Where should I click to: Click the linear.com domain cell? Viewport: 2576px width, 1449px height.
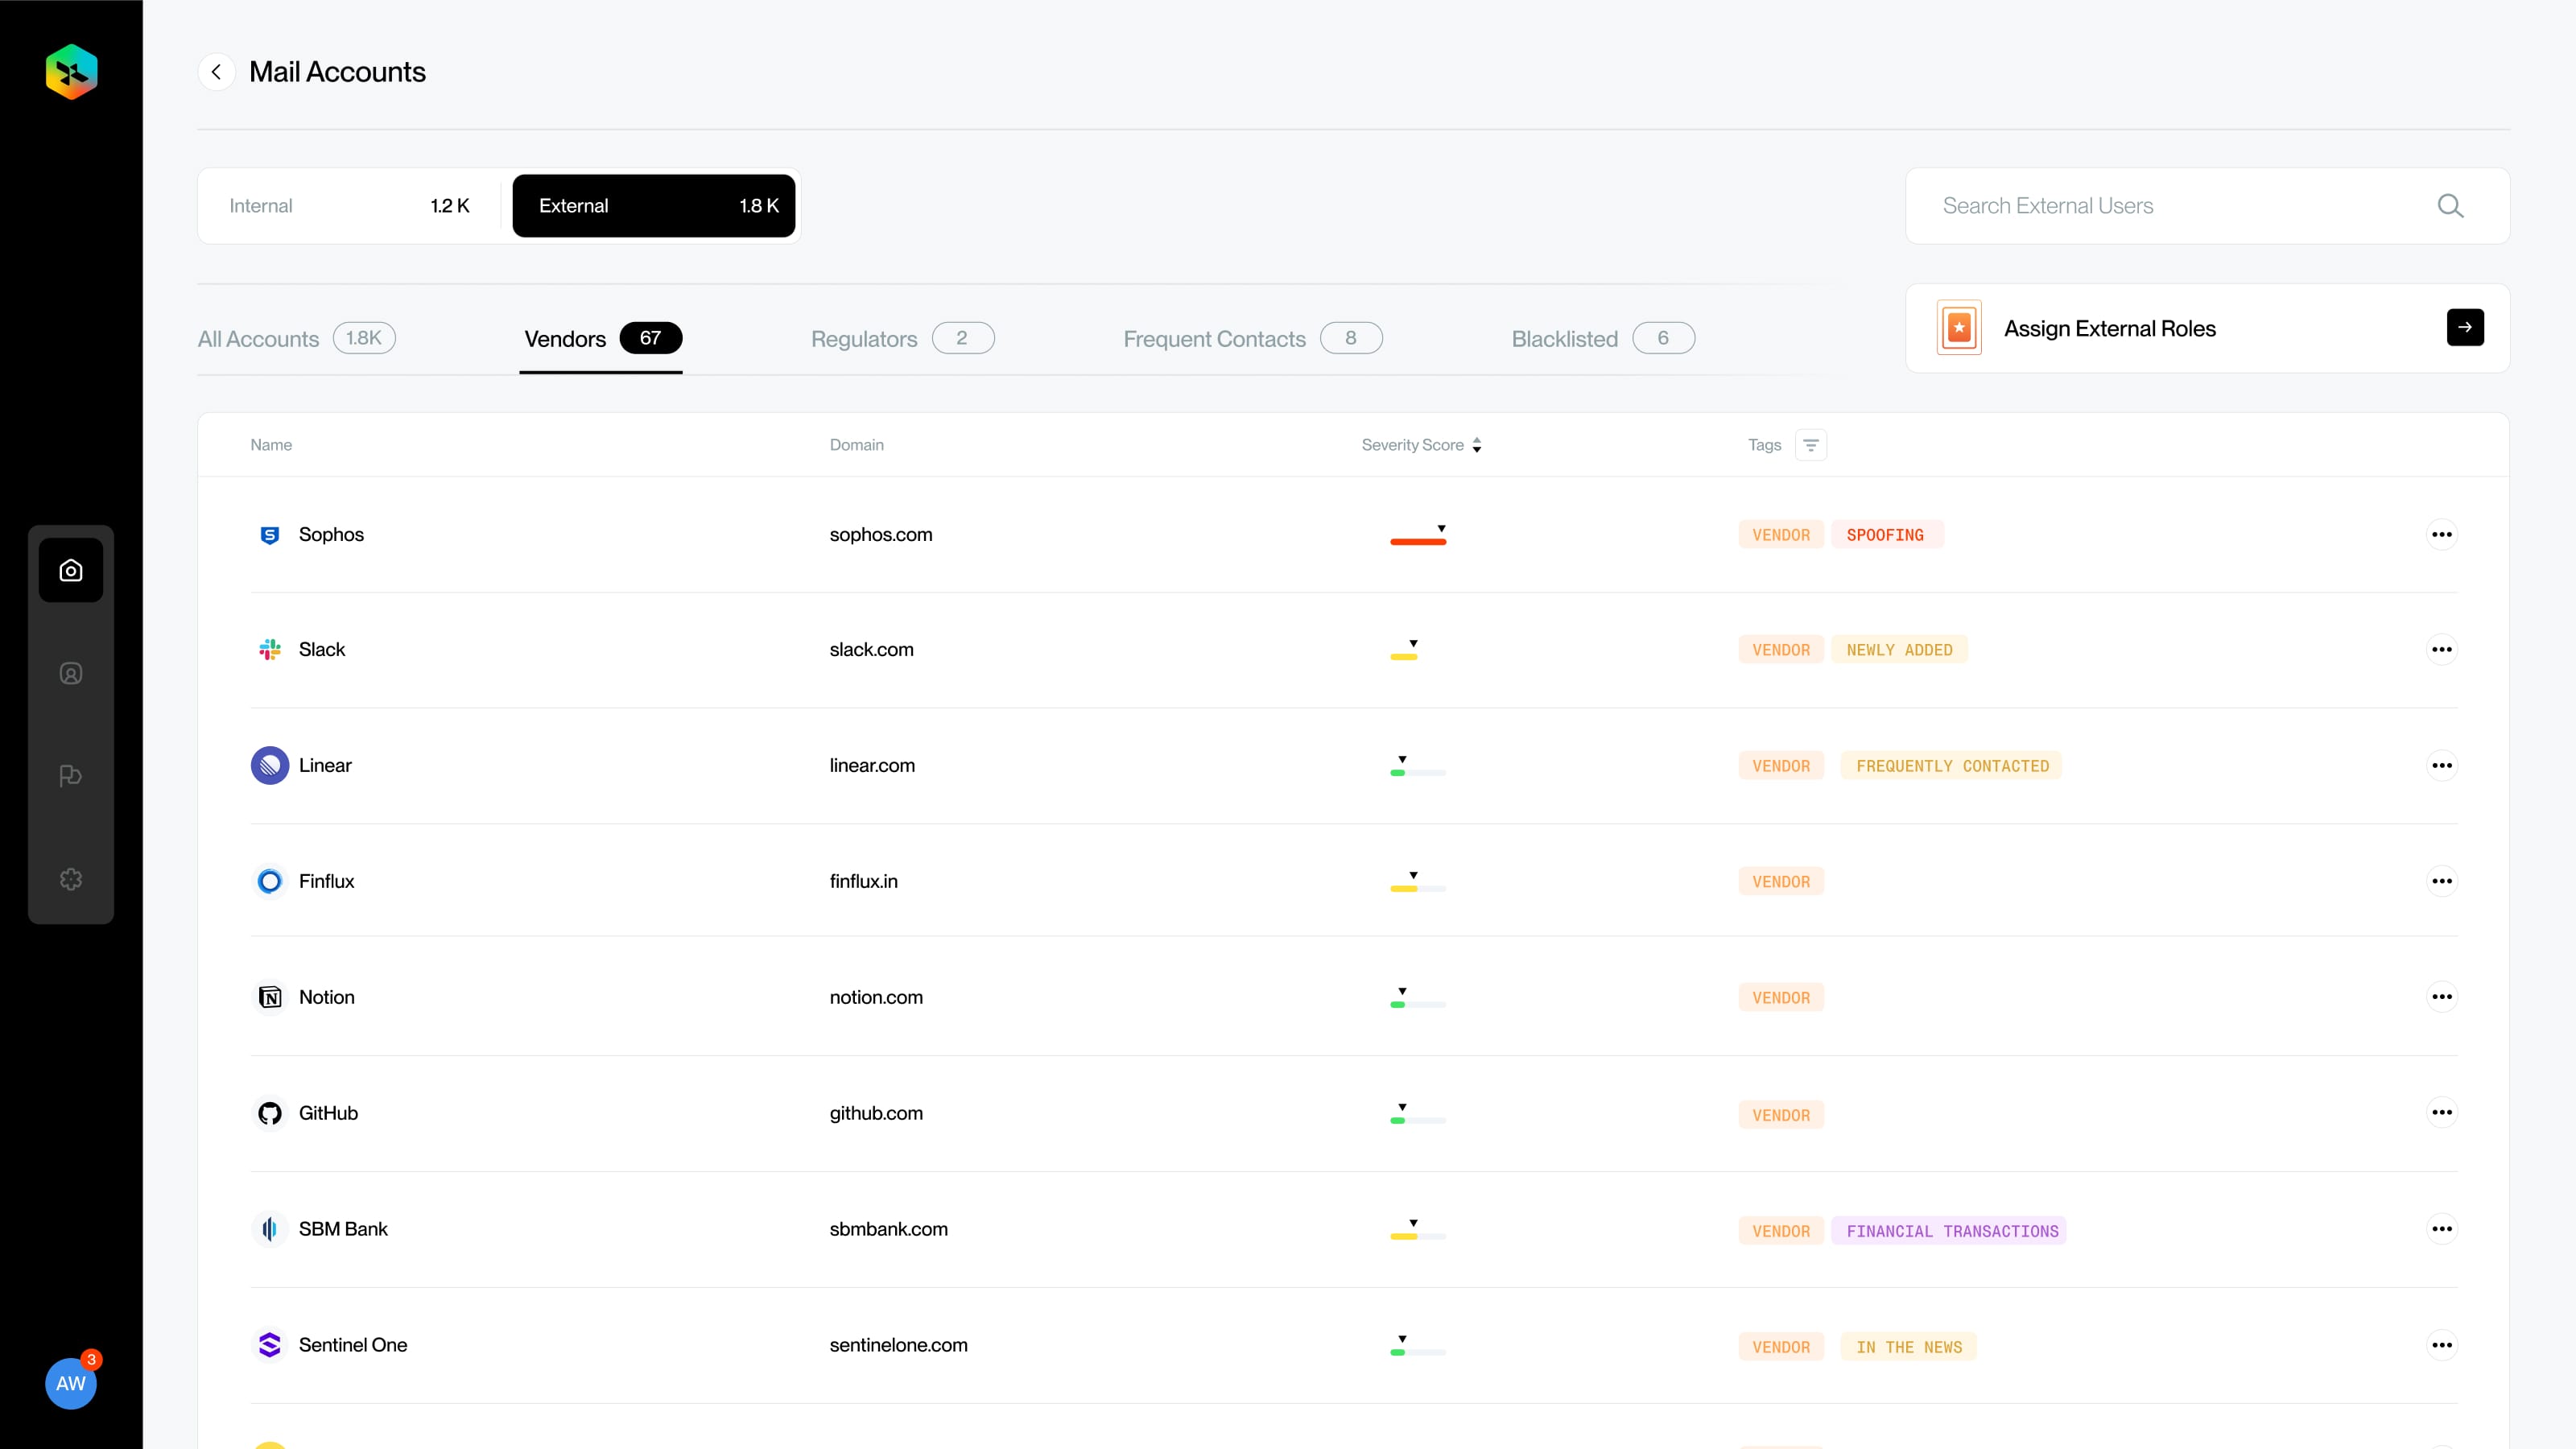pyautogui.click(x=872, y=765)
